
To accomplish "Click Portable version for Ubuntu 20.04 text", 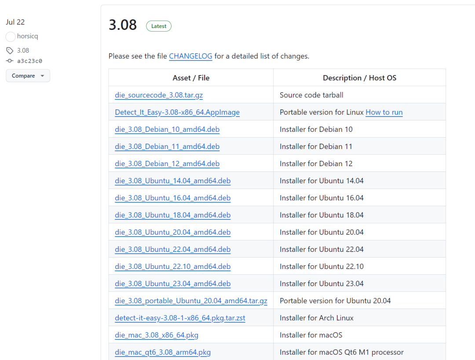I will [x=335, y=301].
